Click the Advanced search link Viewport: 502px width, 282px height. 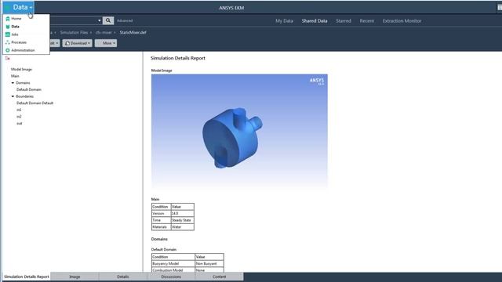(125, 20)
